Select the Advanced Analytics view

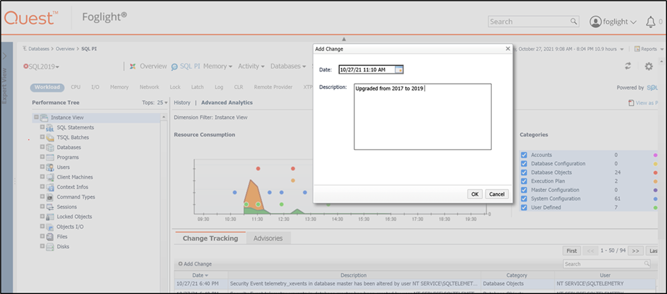(x=227, y=103)
